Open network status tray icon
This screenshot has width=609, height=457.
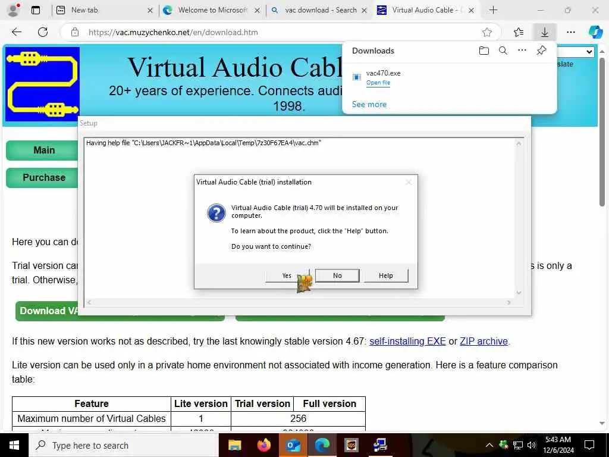coord(518,445)
